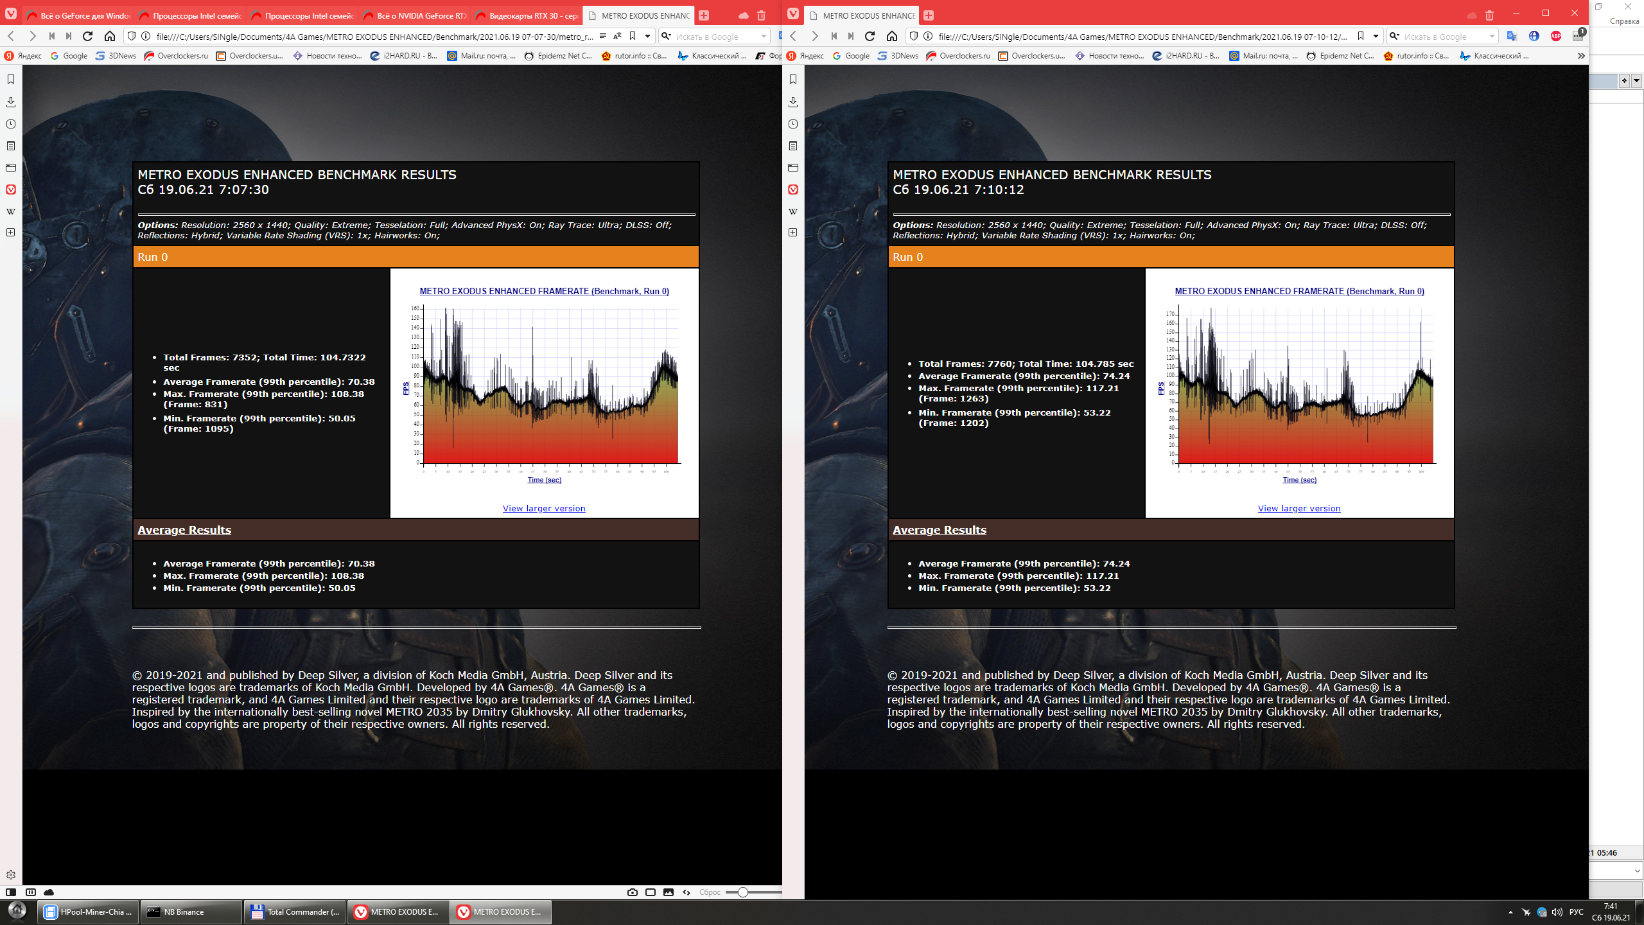Open the Downloads panel in left window sidebar

point(11,101)
